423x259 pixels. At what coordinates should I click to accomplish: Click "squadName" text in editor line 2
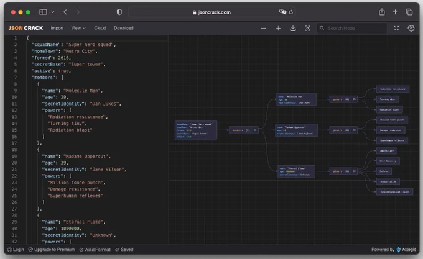pos(46,45)
